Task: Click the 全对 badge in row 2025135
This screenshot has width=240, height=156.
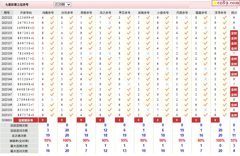Action: coord(234,33)
